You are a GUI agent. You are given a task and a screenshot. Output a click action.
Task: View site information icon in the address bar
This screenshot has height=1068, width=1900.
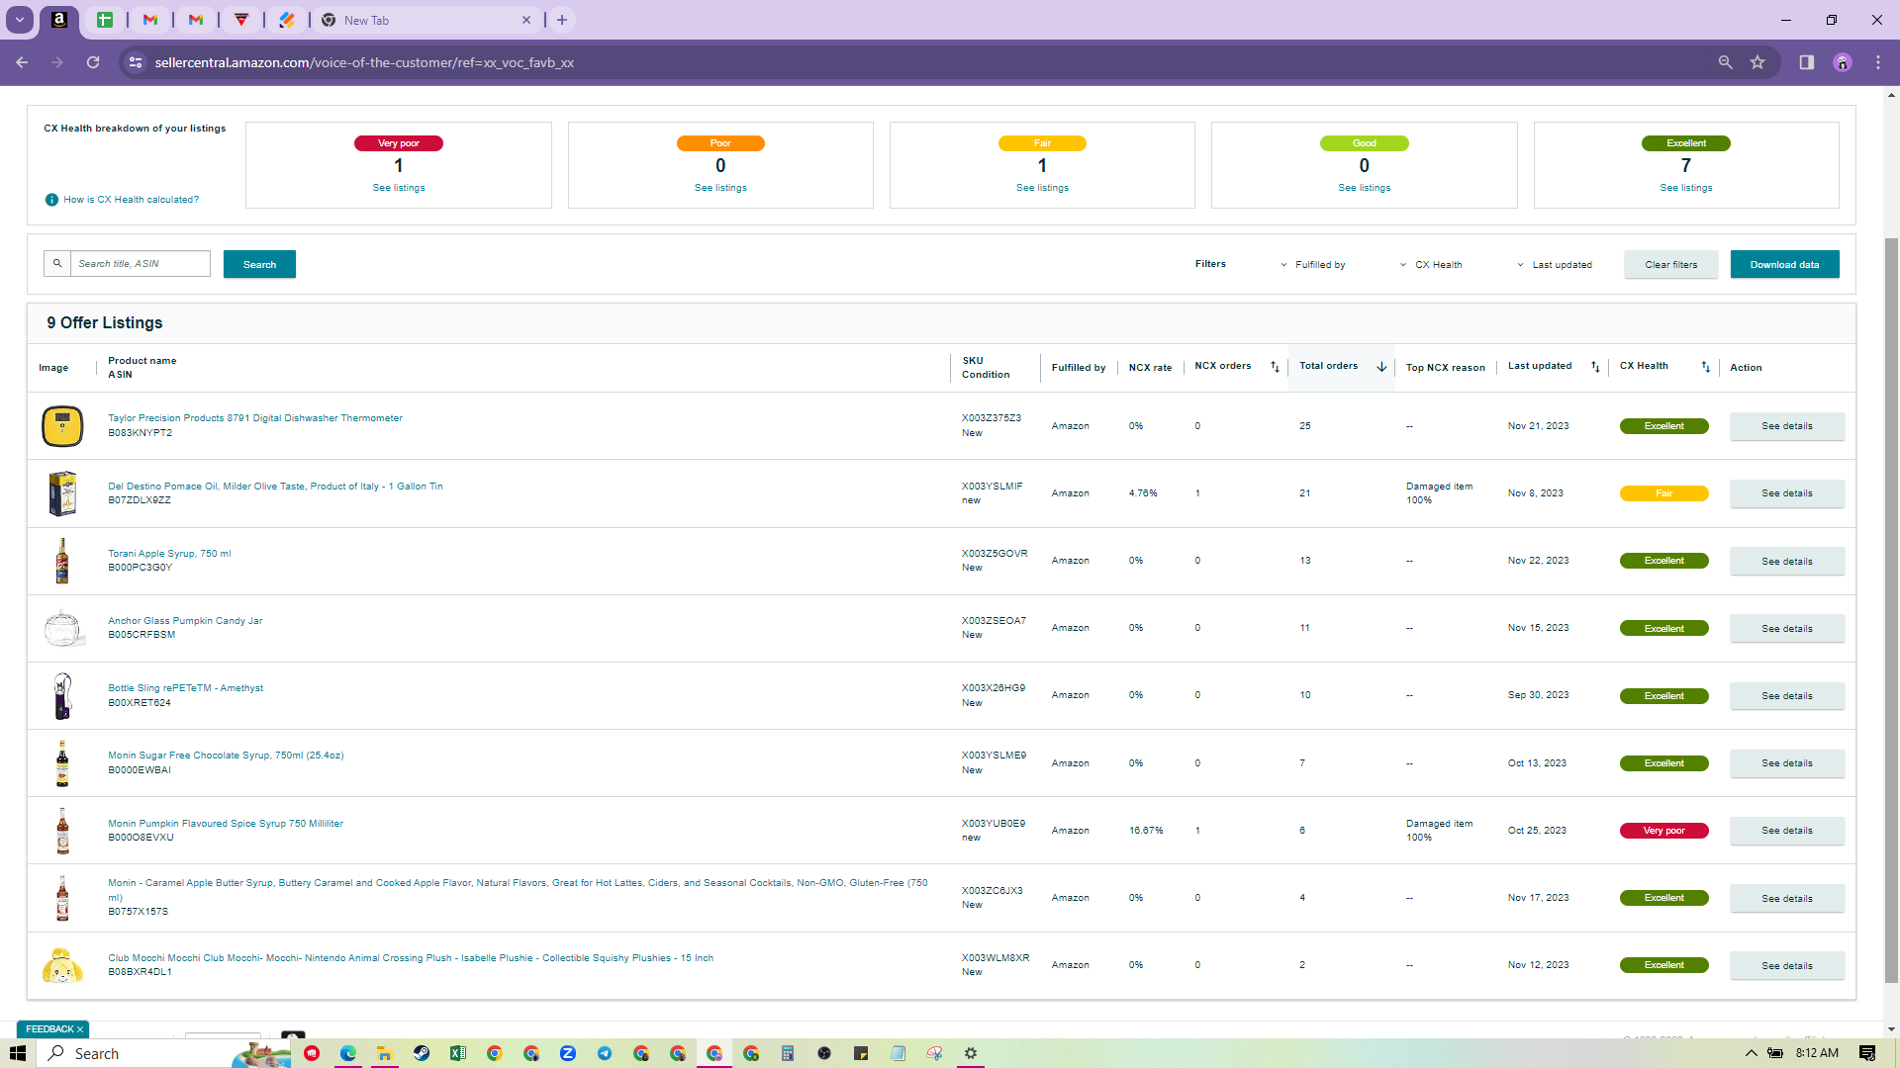(136, 62)
